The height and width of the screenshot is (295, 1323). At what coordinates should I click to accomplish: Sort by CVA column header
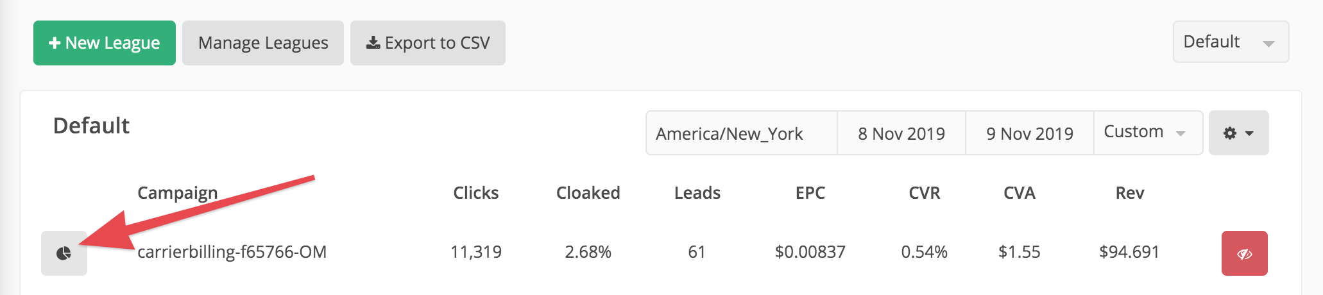point(1020,193)
